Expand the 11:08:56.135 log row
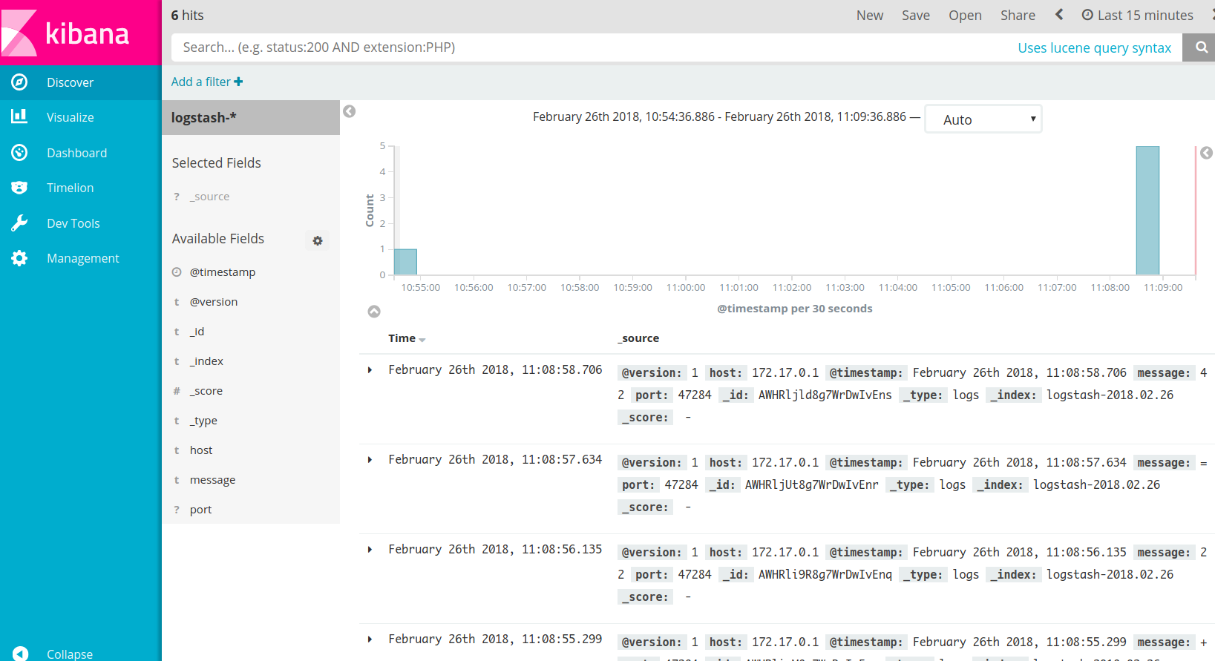The width and height of the screenshot is (1215, 661). point(370,549)
